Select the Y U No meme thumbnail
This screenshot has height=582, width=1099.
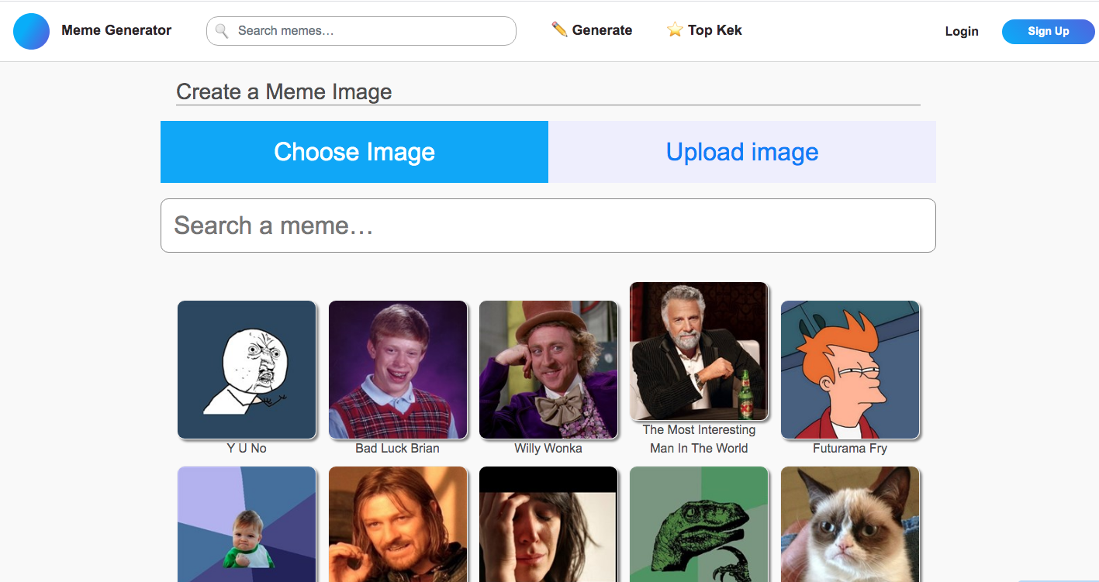coord(247,370)
